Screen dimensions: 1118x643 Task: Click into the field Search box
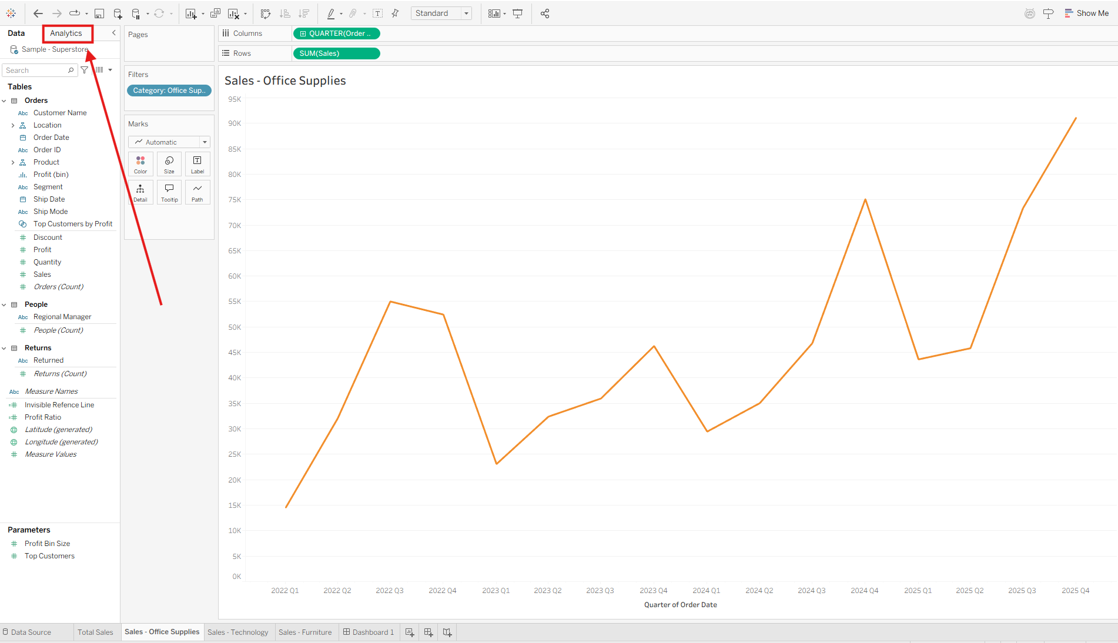pyautogui.click(x=40, y=71)
